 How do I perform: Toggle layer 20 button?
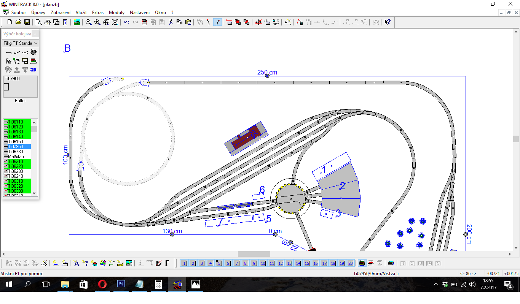(351, 263)
